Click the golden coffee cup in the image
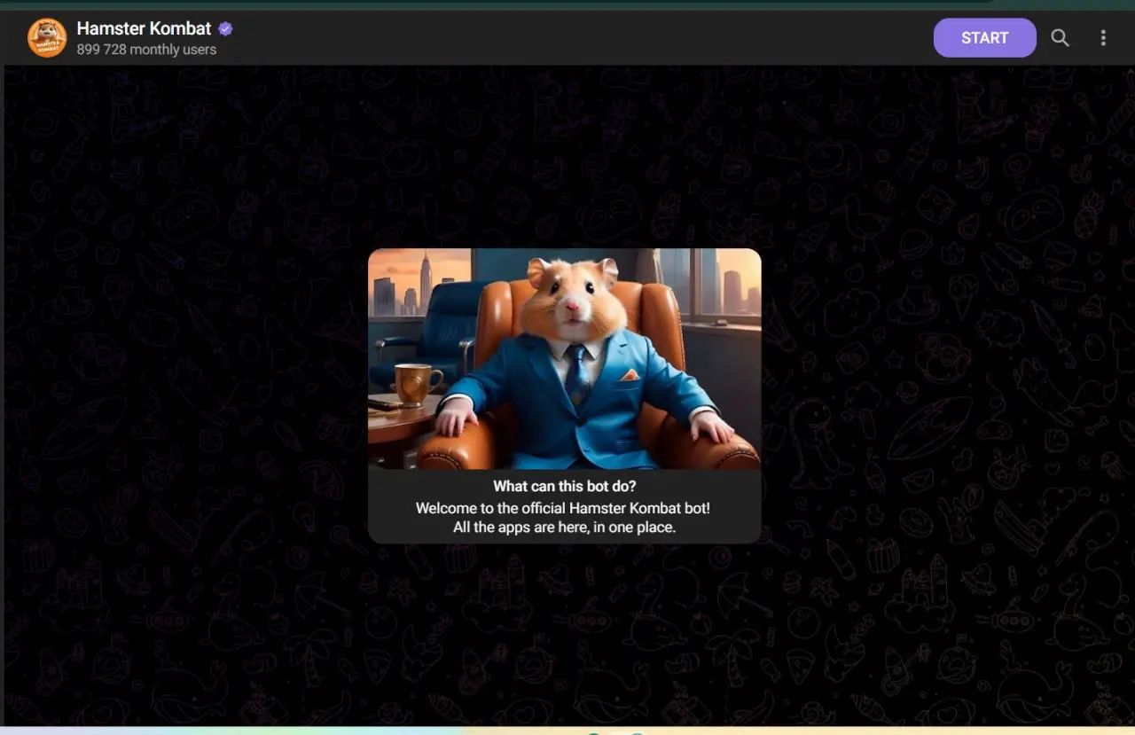 click(415, 383)
